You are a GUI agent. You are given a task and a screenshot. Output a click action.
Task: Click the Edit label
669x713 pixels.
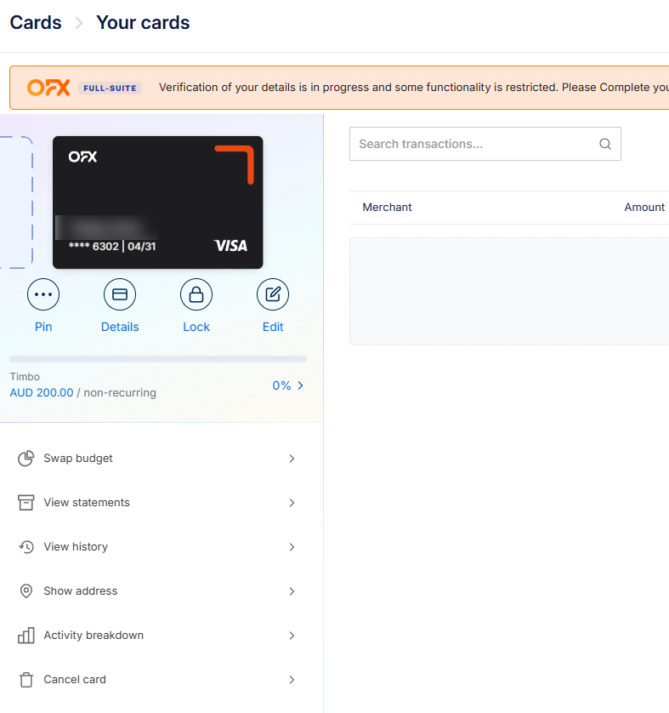[x=273, y=327]
